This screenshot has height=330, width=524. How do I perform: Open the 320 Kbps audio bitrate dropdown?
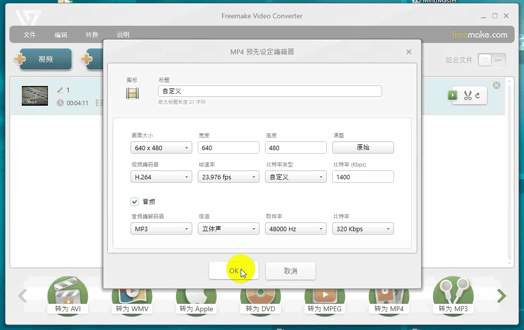[x=363, y=229]
